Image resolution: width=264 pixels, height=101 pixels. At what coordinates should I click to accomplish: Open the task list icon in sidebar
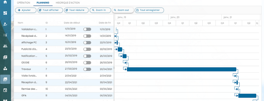click(x=5, y=35)
